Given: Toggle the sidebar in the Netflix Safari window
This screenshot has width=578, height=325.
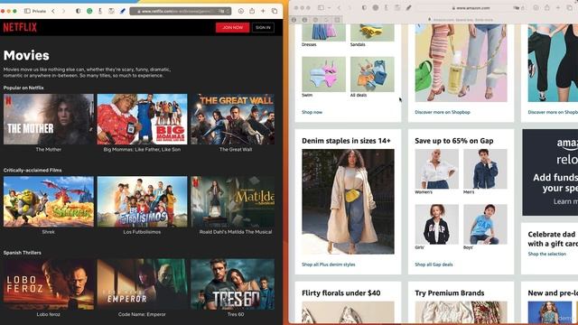Looking at the screenshot, I should (27, 11).
